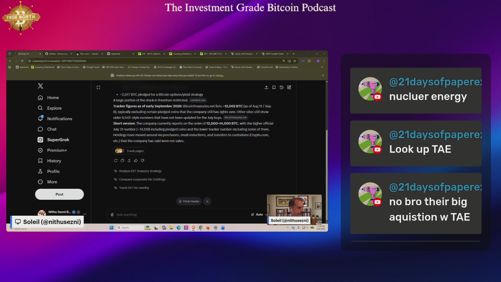Open the bitcointreasuries.net source chip
The image size is (501, 282).
tap(235, 118)
